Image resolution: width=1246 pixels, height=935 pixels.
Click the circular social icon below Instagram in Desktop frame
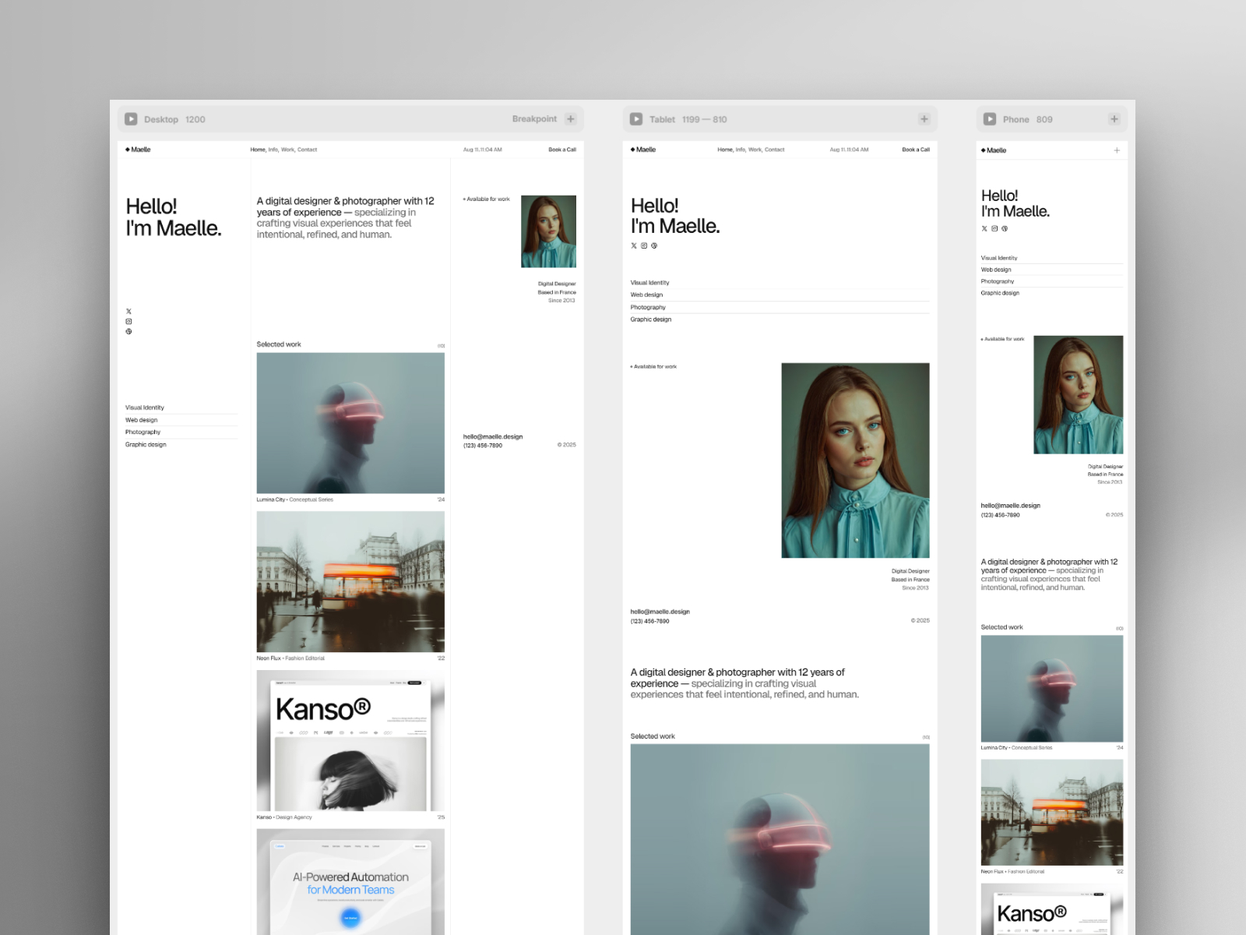click(x=128, y=331)
